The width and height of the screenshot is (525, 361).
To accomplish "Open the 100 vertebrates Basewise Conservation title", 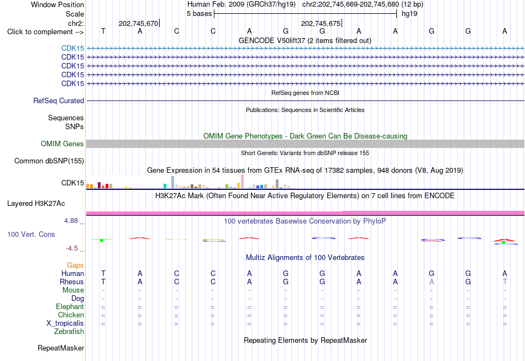I will 305,221.
